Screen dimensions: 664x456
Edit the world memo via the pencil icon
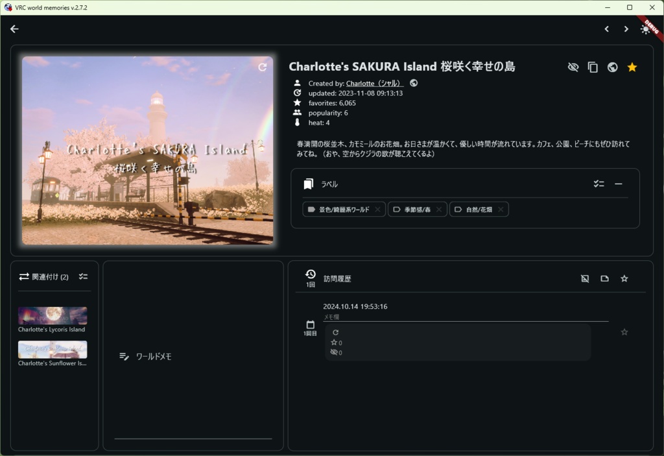click(124, 355)
